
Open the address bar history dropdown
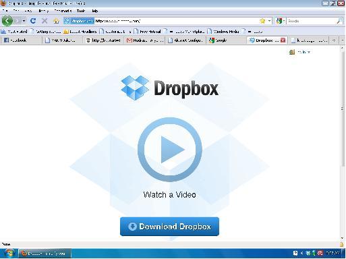click(x=269, y=21)
